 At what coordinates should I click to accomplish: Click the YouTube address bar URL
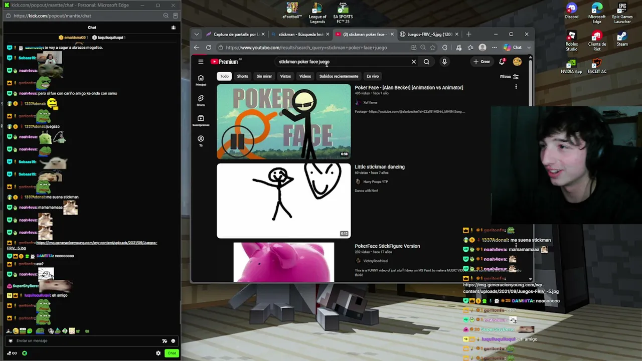point(306,48)
